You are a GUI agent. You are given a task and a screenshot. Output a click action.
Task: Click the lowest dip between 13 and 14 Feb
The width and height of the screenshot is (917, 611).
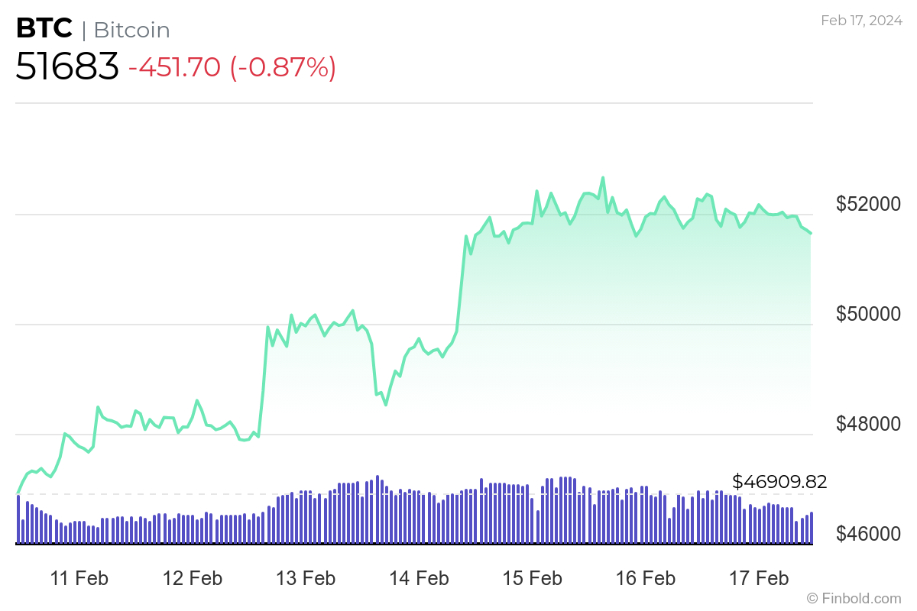pyautogui.click(x=386, y=405)
